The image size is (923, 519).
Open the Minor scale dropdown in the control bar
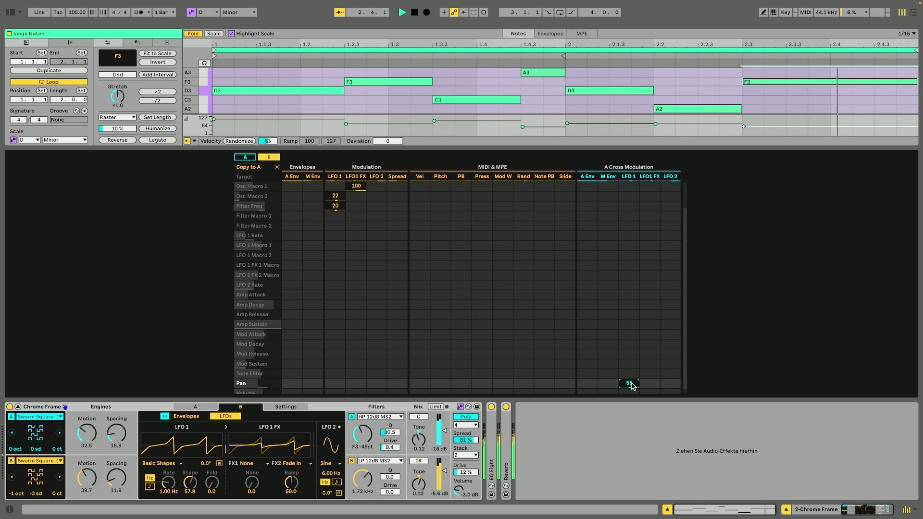[239, 12]
